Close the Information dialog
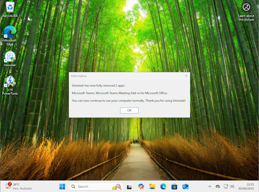 (x=186, y=76)
